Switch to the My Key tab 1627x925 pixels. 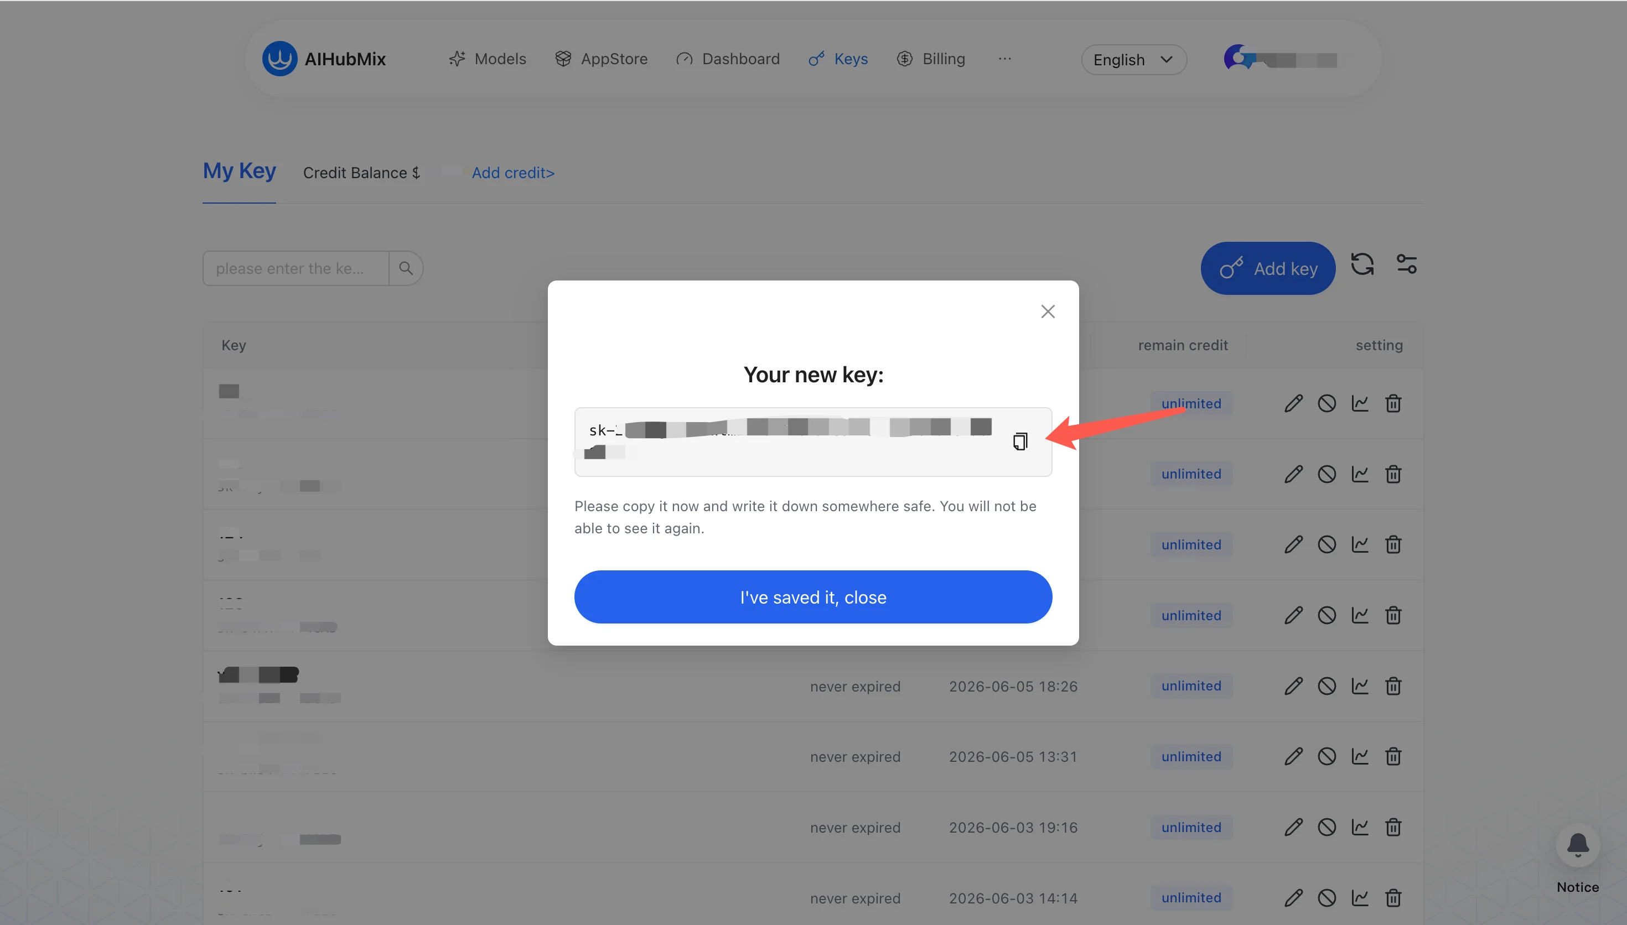pyautogui.click(x=239, y=172)
